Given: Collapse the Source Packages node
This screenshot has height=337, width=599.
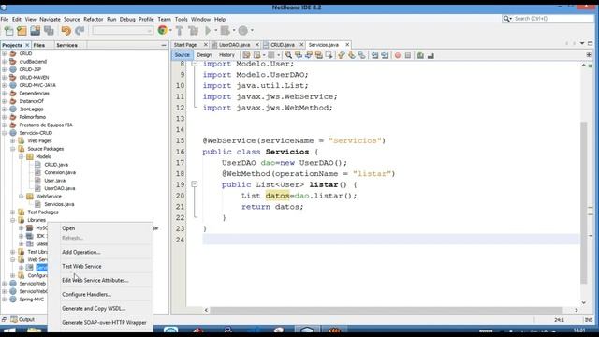Looking at the screenshot, I should pos(12,149).
